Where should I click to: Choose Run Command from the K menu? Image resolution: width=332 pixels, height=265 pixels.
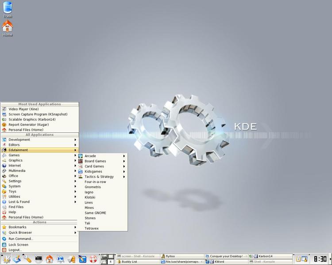39,239
